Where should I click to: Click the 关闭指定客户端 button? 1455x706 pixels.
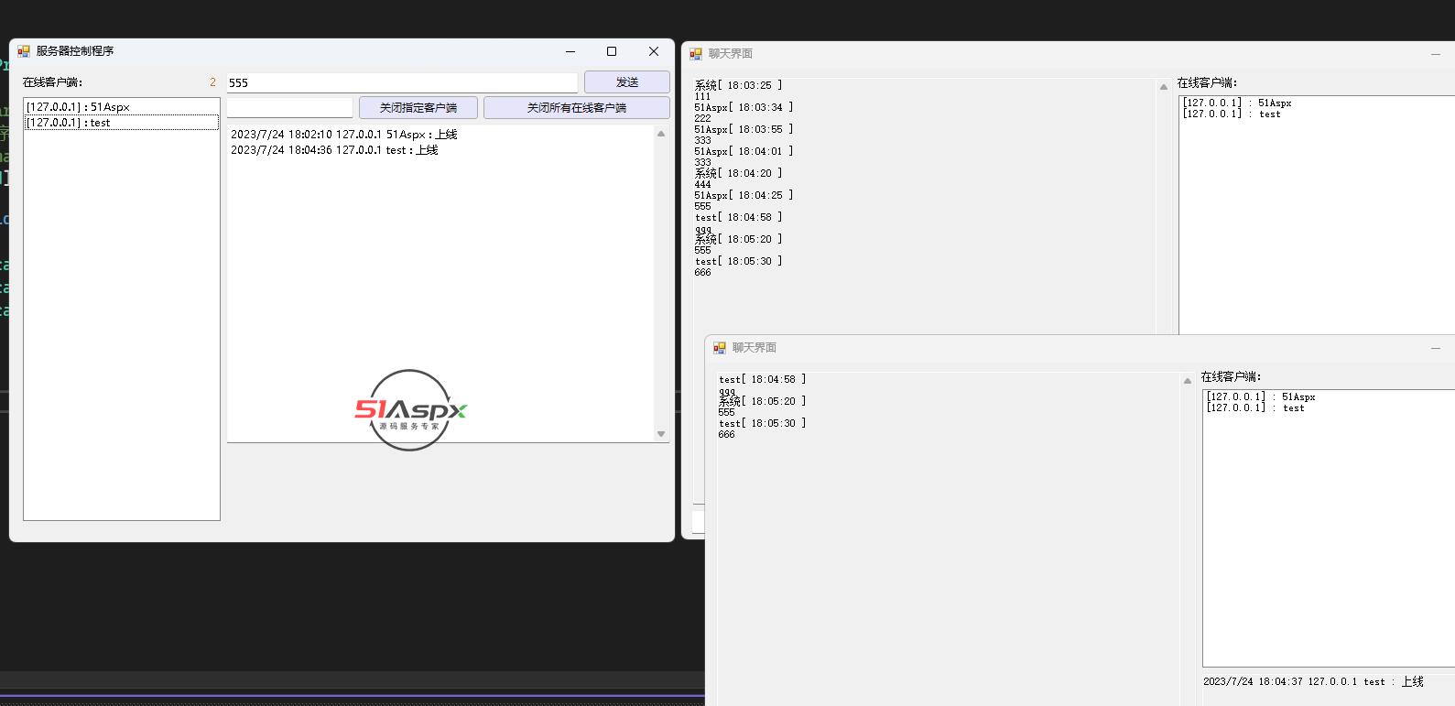pyautogui.click(x=418, y=108)
